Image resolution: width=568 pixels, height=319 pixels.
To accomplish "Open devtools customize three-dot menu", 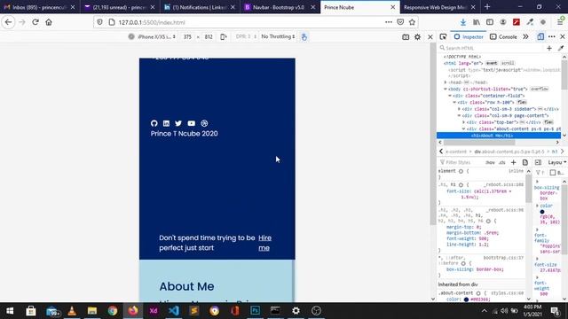I will (552, 36).
